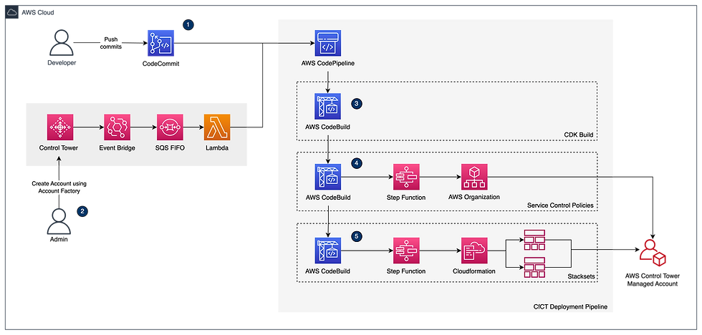Click "Step Function" label beside AWS Organization
This screenshot has height=335, width=702.
pos(406,197)
